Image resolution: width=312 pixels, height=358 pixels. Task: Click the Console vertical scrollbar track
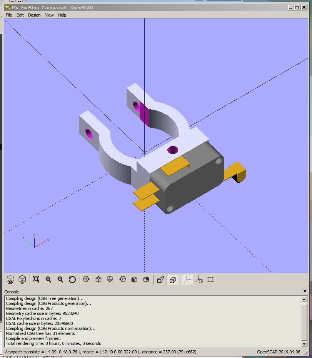tap(304, 321)
